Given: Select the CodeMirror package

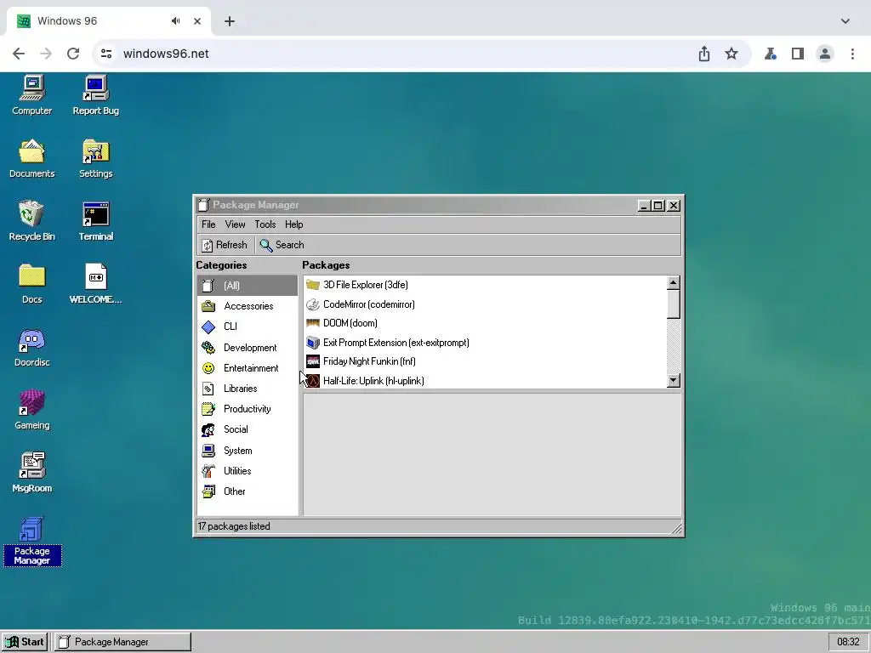Looking at the screenshot, I should (x=485, y=304).
